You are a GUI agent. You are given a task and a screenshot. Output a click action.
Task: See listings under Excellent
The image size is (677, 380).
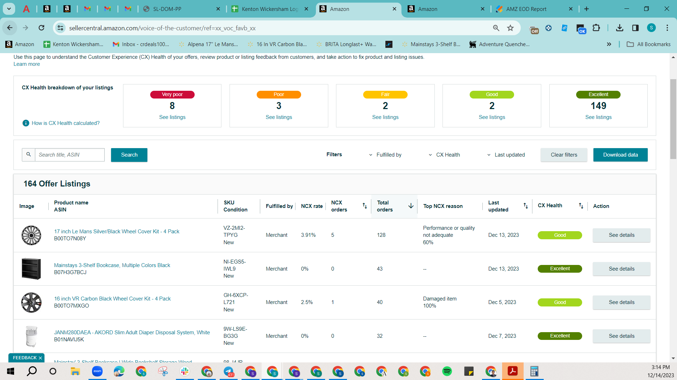tap(598, 117)
